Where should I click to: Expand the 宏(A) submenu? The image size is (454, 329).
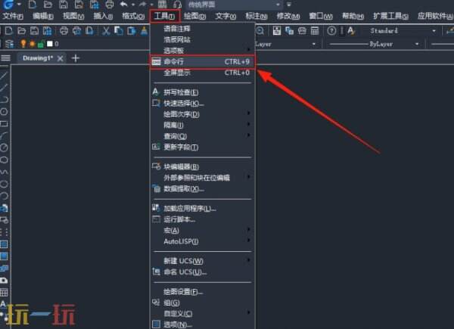[202, 231]
